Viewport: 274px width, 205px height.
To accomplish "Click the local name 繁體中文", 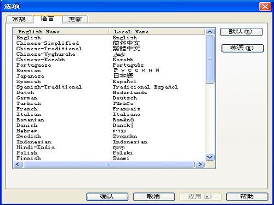I will click(x=127, y=49).
